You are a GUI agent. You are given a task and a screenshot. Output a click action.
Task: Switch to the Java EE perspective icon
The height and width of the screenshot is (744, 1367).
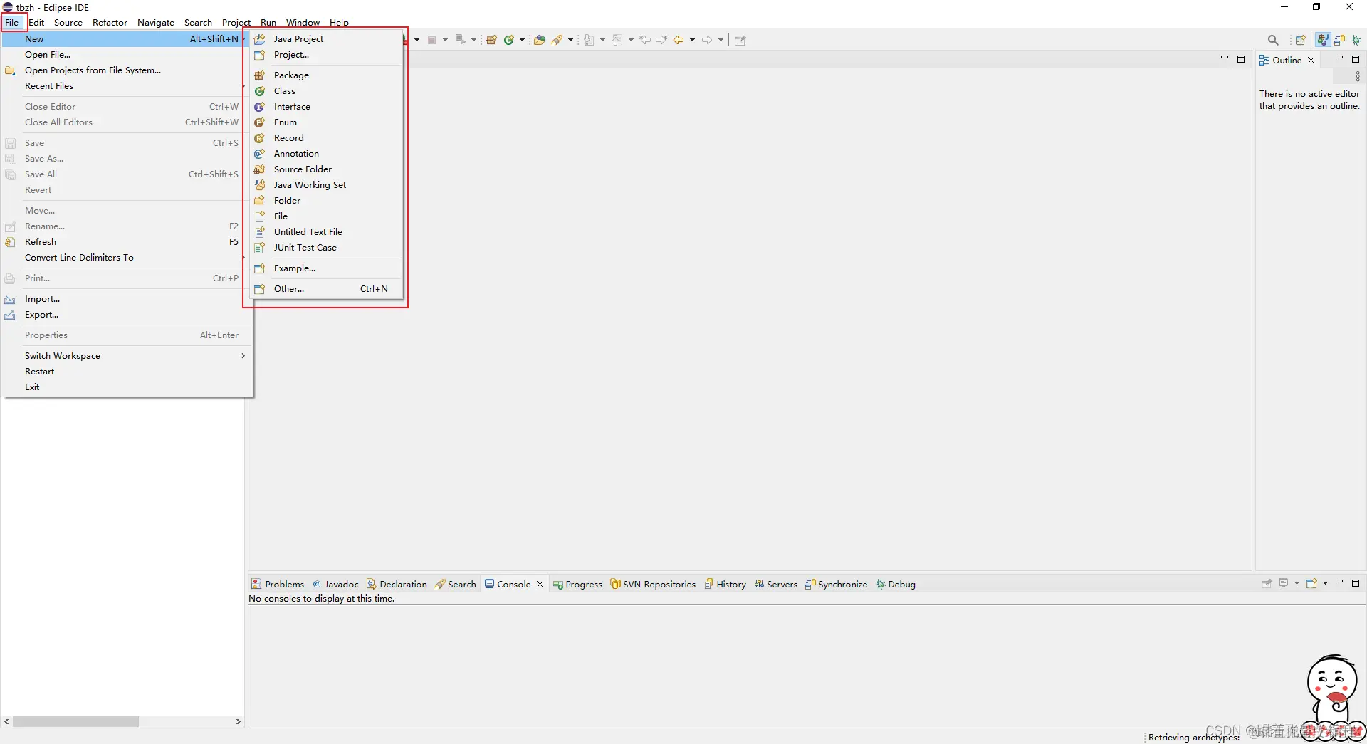point(1323,40)
